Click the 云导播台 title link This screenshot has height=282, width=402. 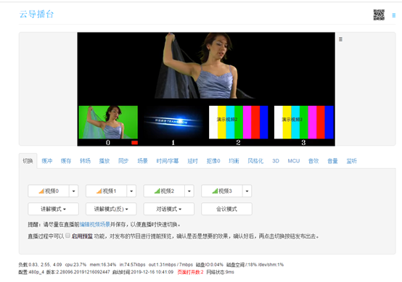click(36, 14)
